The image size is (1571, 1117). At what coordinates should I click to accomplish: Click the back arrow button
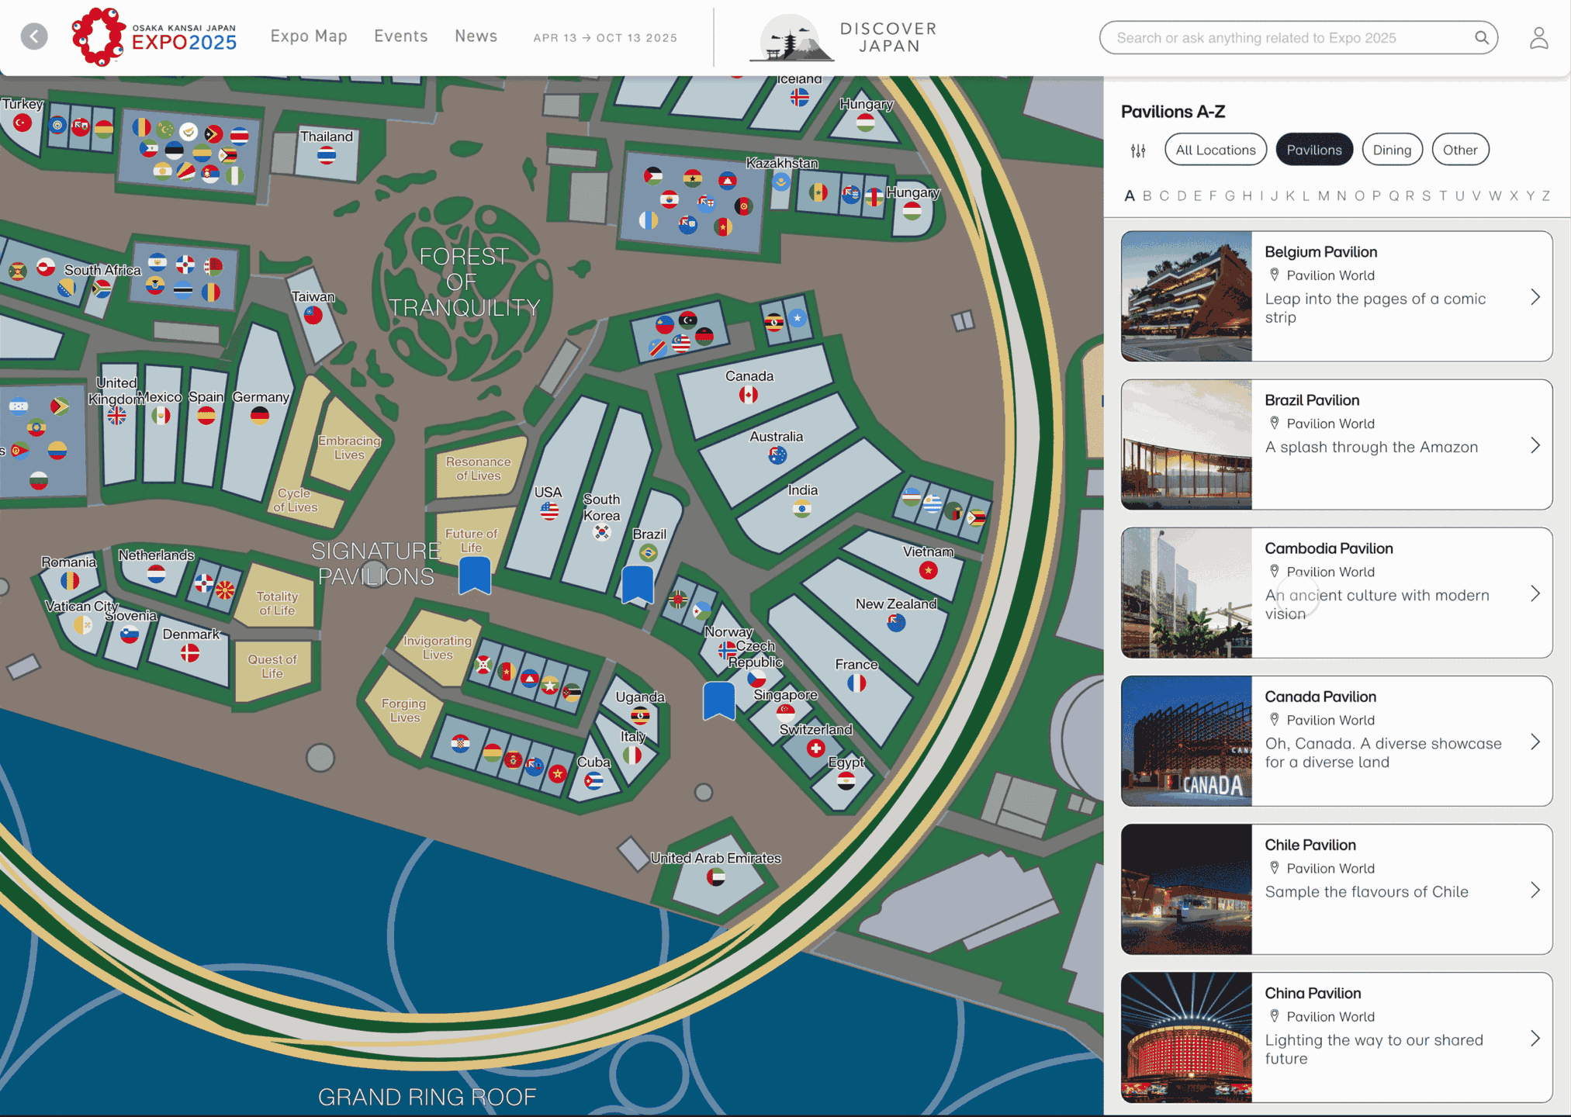click(34, 36)
